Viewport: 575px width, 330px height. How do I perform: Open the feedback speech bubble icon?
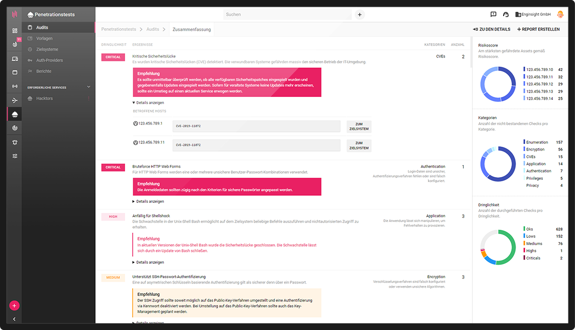click(x=494, y=14)
